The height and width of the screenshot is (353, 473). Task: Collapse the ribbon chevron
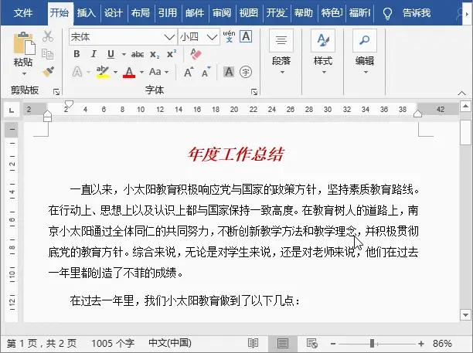coord(461,93)
